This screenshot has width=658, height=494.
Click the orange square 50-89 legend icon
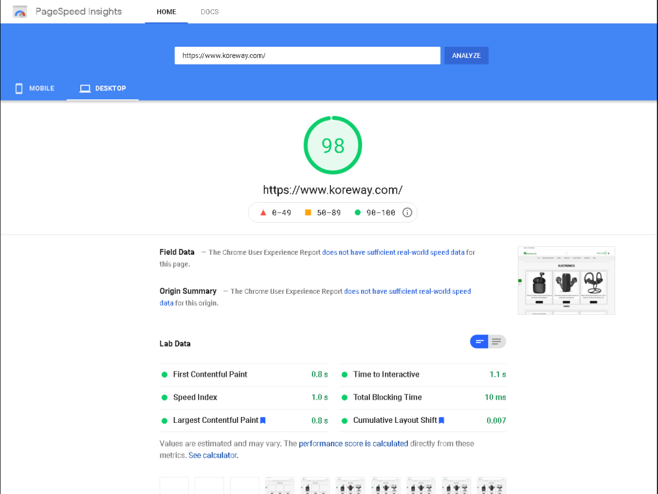coord(308,213)
